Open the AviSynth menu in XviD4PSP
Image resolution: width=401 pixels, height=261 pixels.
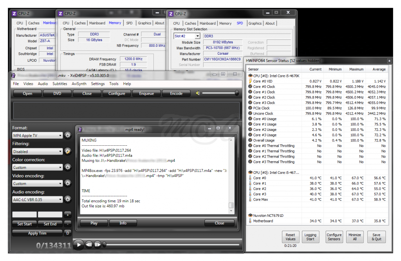click(79, 84)
